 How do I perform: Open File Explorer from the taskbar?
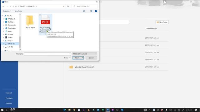[69, 110]
